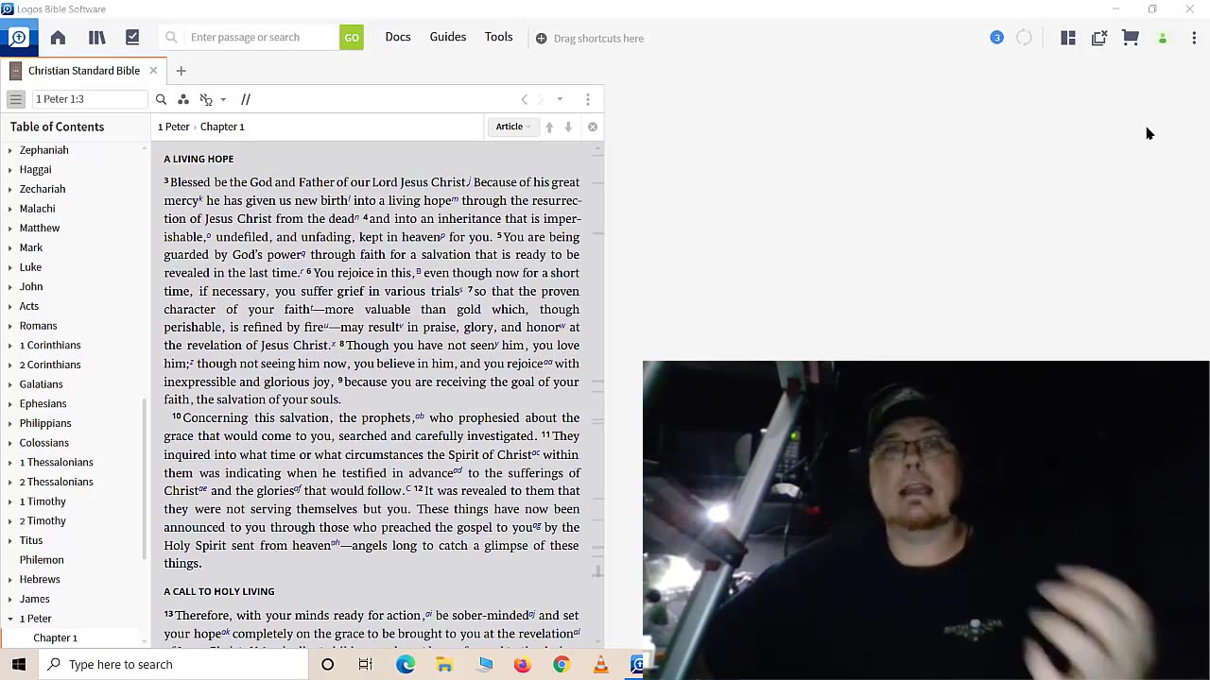The image size is (1210, 680).
Task: Add a new tab with plus
Action: (181, 71)
